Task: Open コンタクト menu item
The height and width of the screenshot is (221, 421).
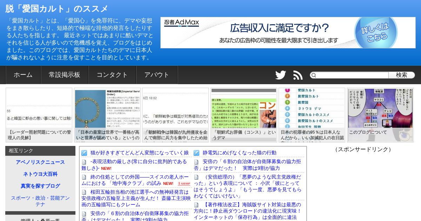Action: click(x=112, y=75)
